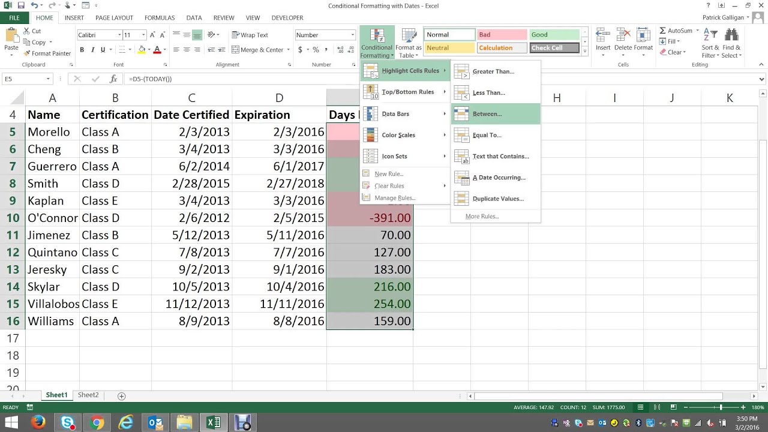Click the Format Painter icon
The image size is (768, 432).
pos(26,53)
